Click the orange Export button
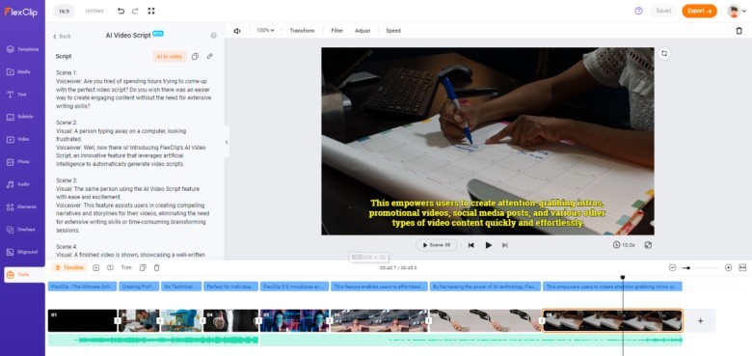 pos(699,11)
